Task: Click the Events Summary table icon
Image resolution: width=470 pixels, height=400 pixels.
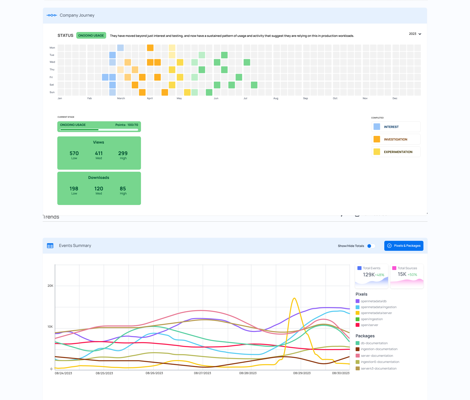Action: coord(50,246)
